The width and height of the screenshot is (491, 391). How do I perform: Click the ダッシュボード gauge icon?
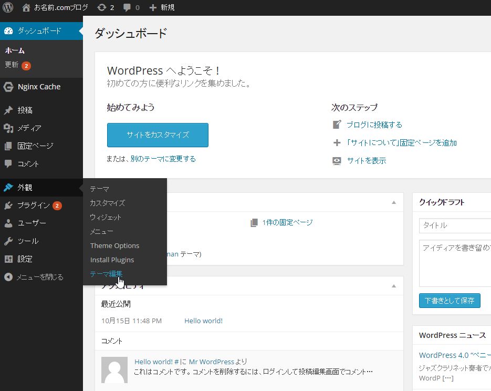pyautogui.click(x=8, y=30)
